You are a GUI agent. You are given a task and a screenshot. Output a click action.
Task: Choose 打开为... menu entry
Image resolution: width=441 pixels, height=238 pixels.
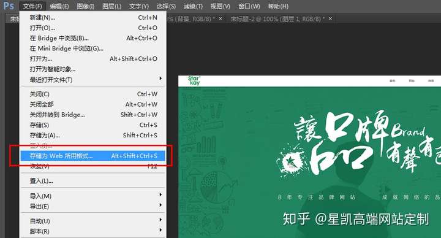[93, 59]
